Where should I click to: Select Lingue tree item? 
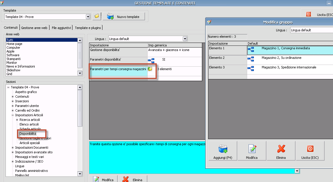coord(20,166)
